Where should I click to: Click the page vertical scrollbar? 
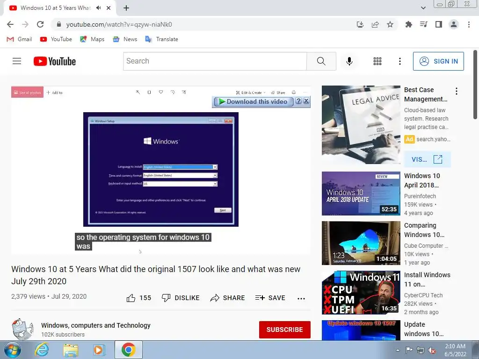[x=475, y=85]
